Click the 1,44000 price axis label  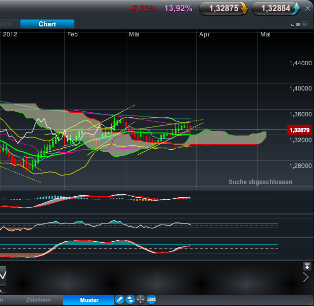pyautogui.click(x=300, y=63)
